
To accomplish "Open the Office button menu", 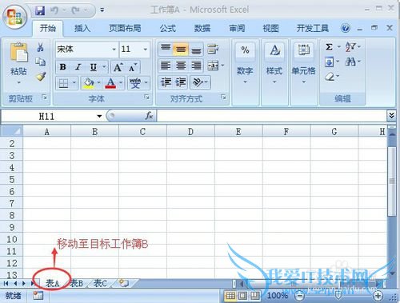I will click(x=14, y=17).
